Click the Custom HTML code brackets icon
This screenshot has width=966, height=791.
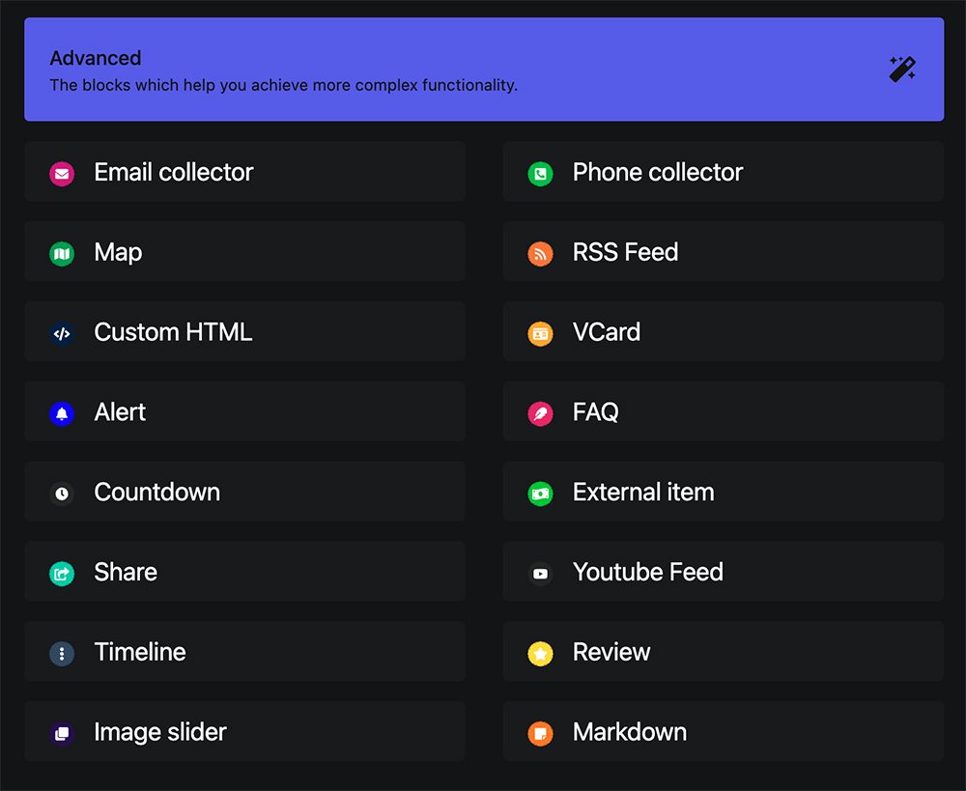[x=62, y=334]
